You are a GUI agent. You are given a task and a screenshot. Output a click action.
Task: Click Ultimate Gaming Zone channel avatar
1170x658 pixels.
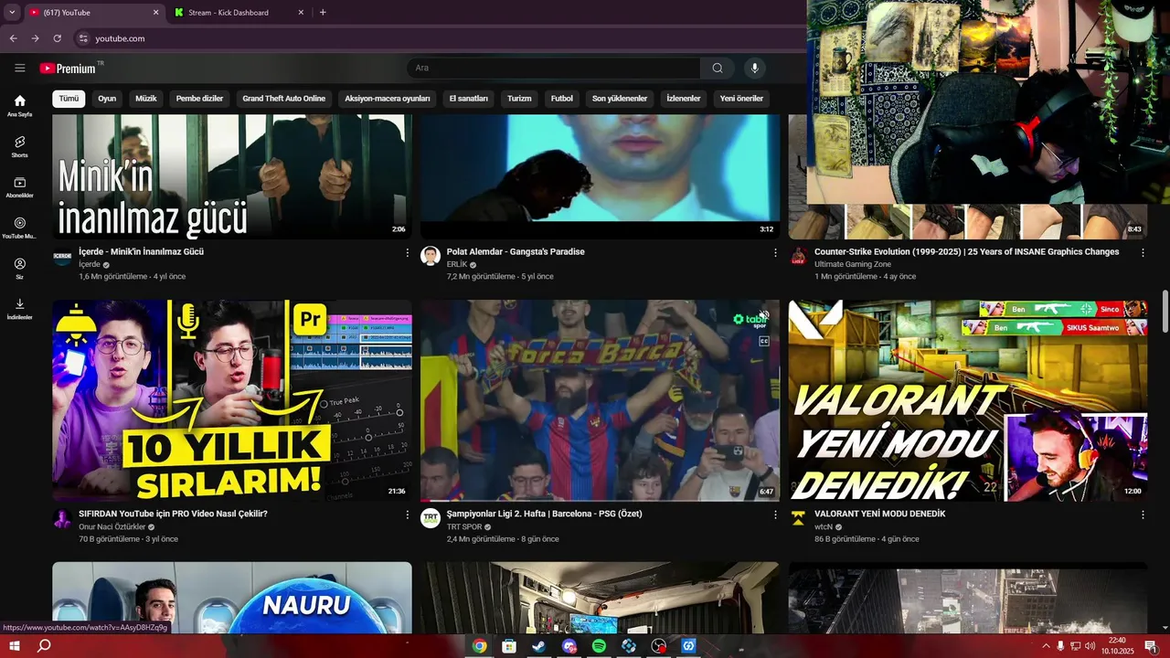coord(798,256)
